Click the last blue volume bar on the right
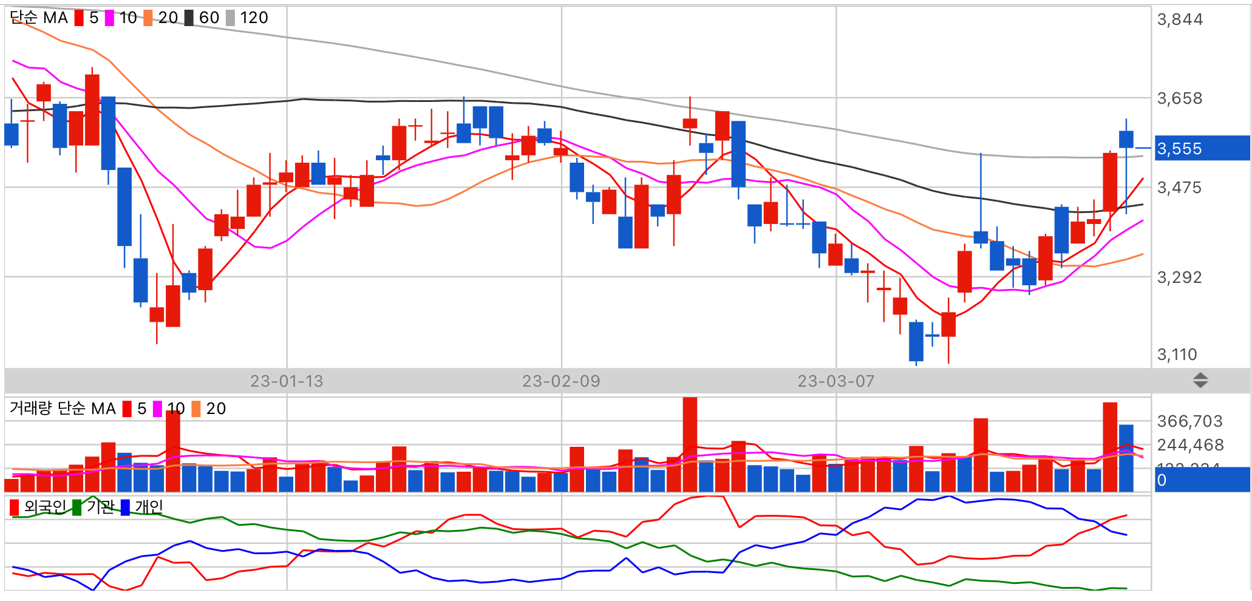This screenshot has width=1252, height=601. (x=1126, y=458)
